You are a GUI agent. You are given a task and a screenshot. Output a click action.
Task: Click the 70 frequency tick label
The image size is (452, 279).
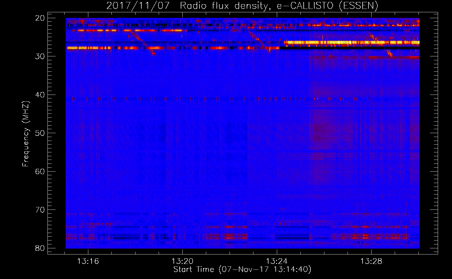click(40, 210)
